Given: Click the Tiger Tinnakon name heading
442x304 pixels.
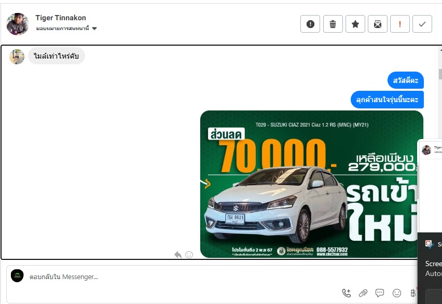Looking at the screenshot, I should [61, 18].
